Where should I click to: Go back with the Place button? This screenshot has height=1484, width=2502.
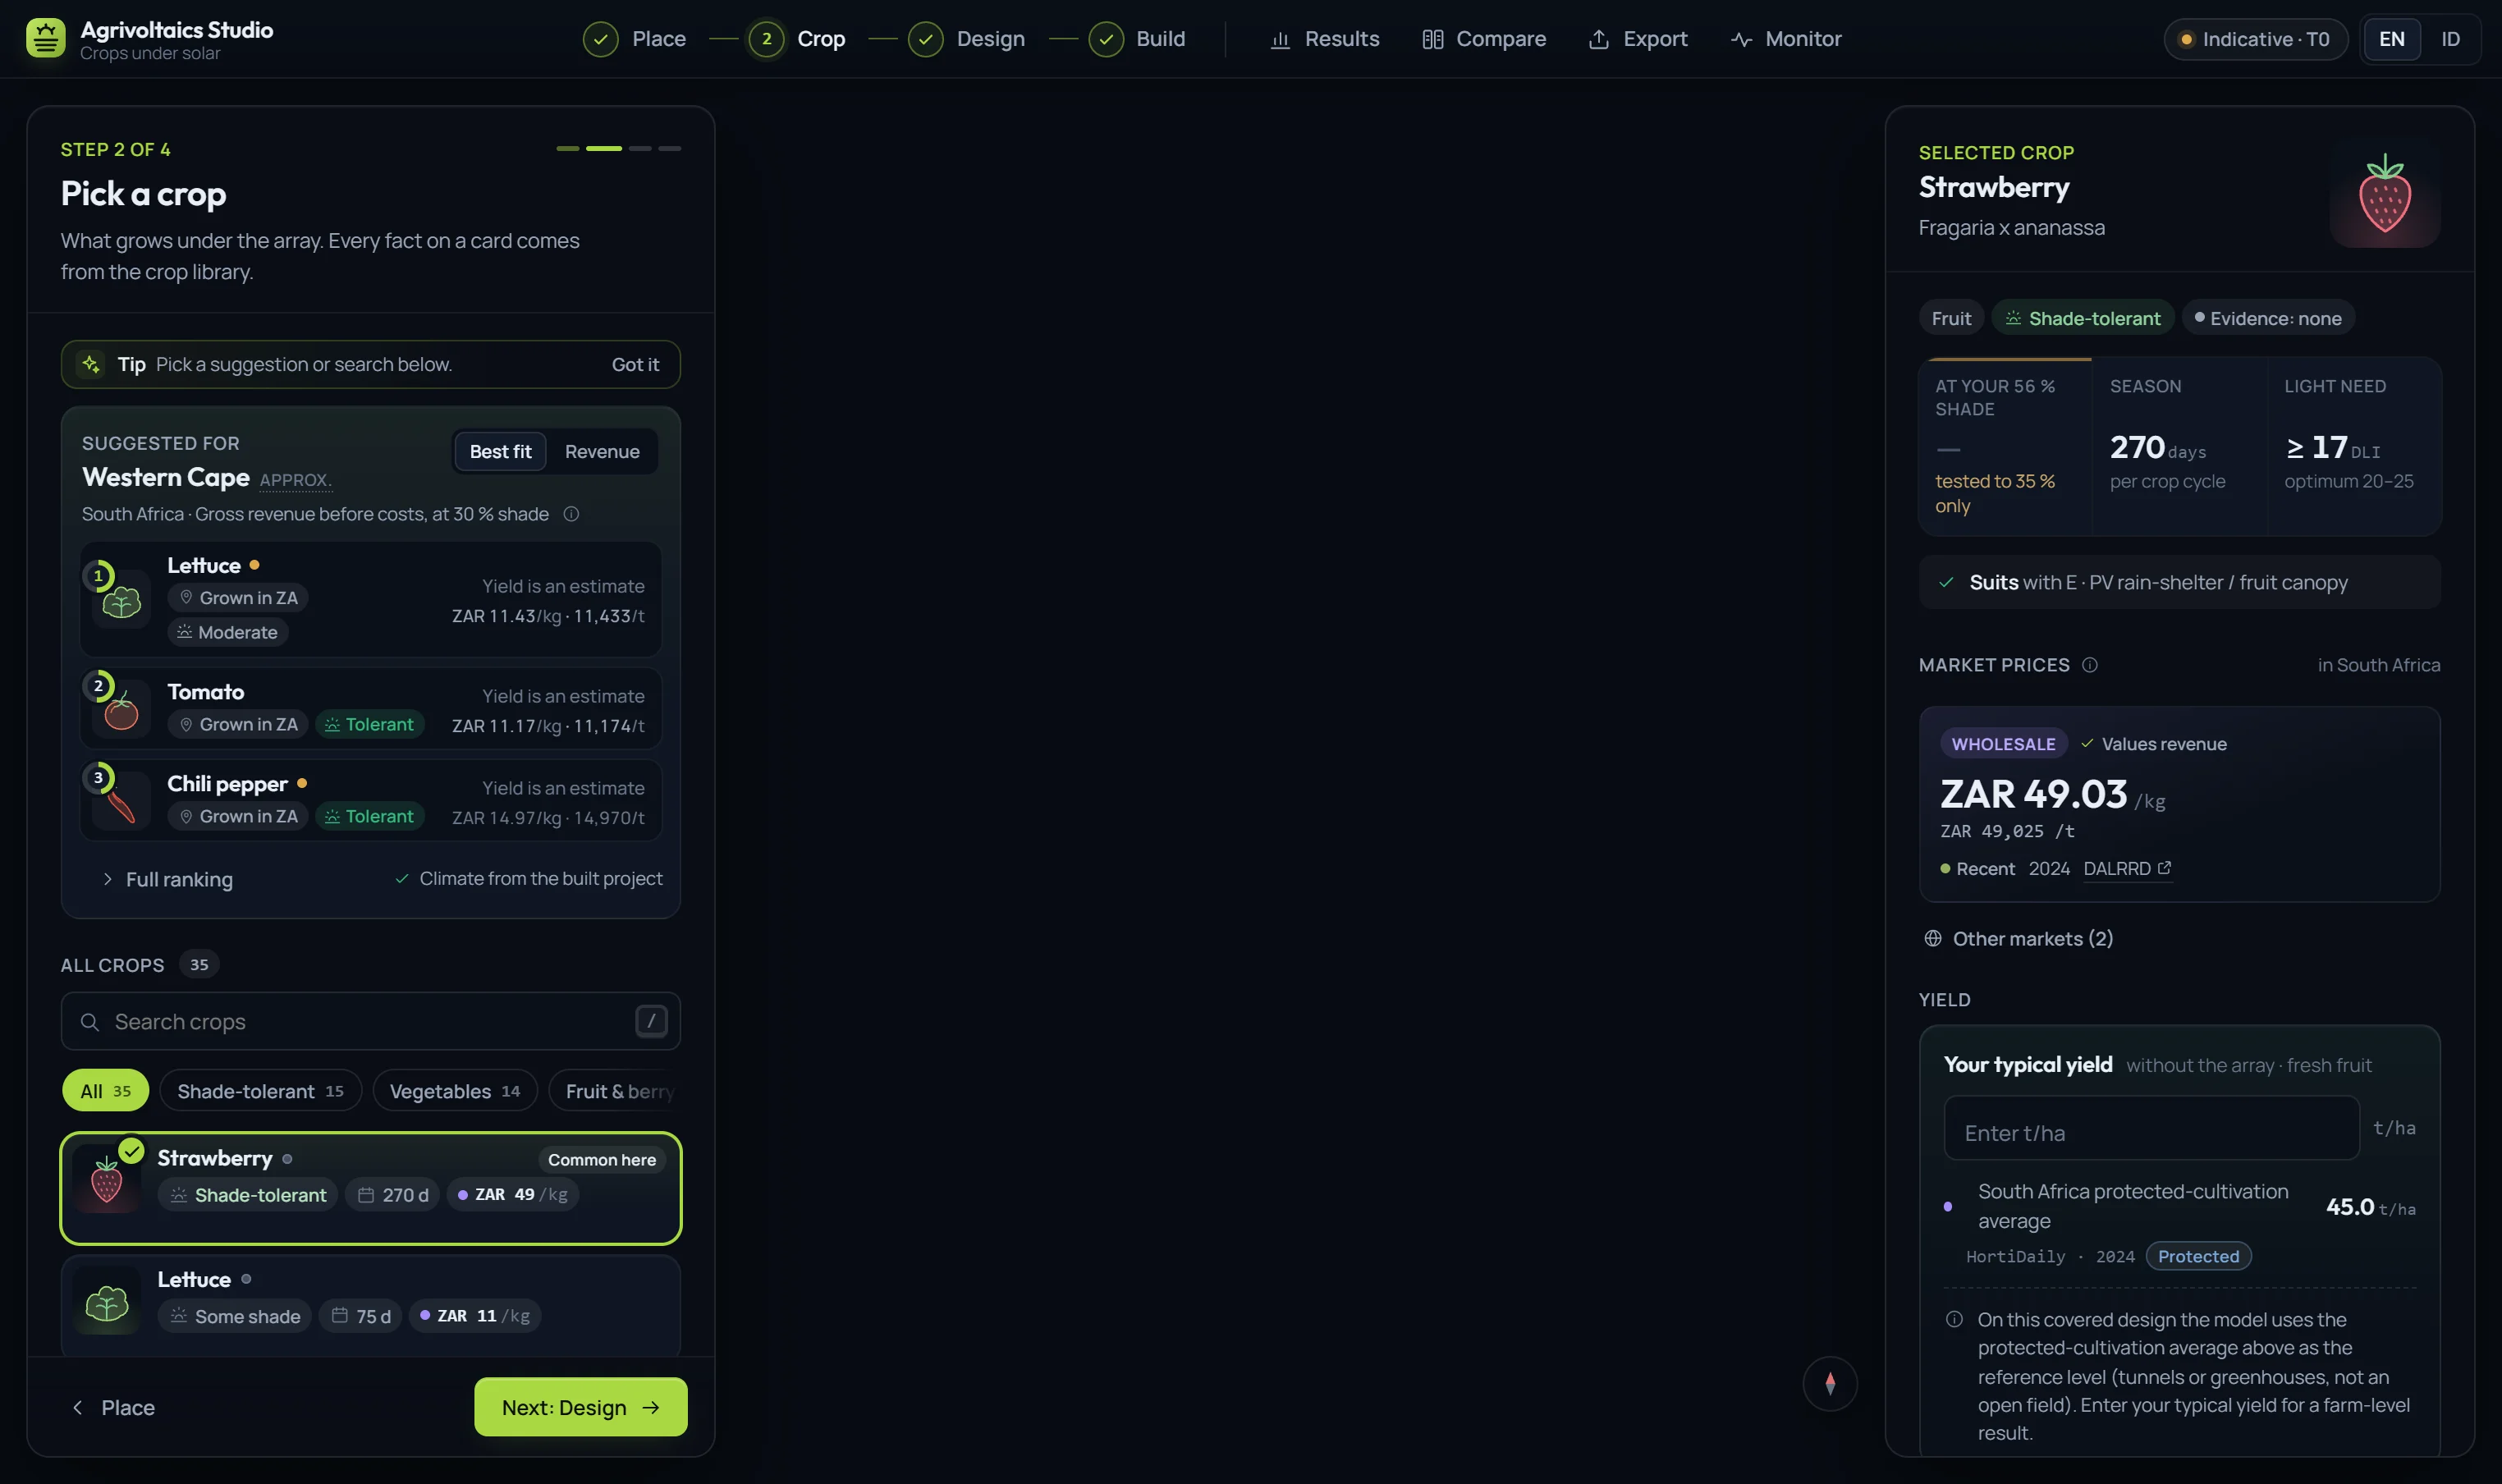click(113, 1408)
